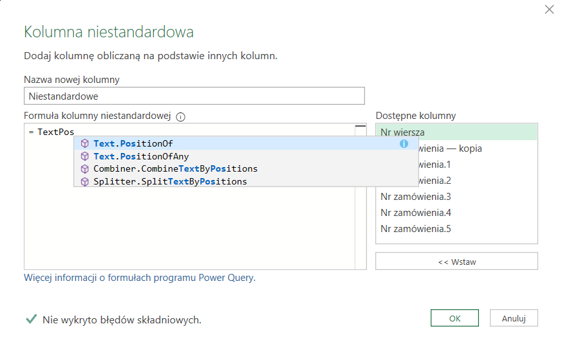562x351 pixels.
Task: Click the << Wstaw insert button
Action: coord(456,262)
